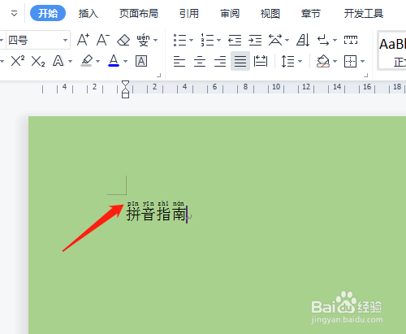
Task: Open the 引用 tab
Action: pyautogui.click(x=189, y=13)
